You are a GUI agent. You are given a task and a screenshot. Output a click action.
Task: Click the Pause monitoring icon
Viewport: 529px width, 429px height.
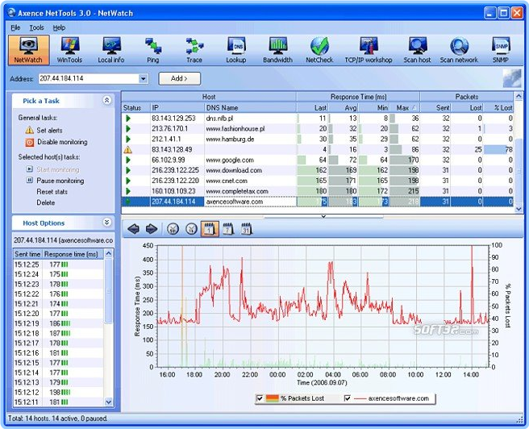point(29,181)
